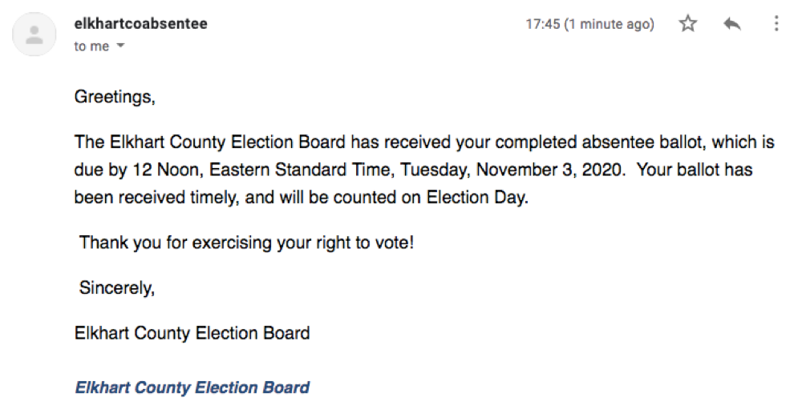Screen dimensions: 802x401
Task: Click the 'Sincerely,' closing line
Action: point(116,288)
